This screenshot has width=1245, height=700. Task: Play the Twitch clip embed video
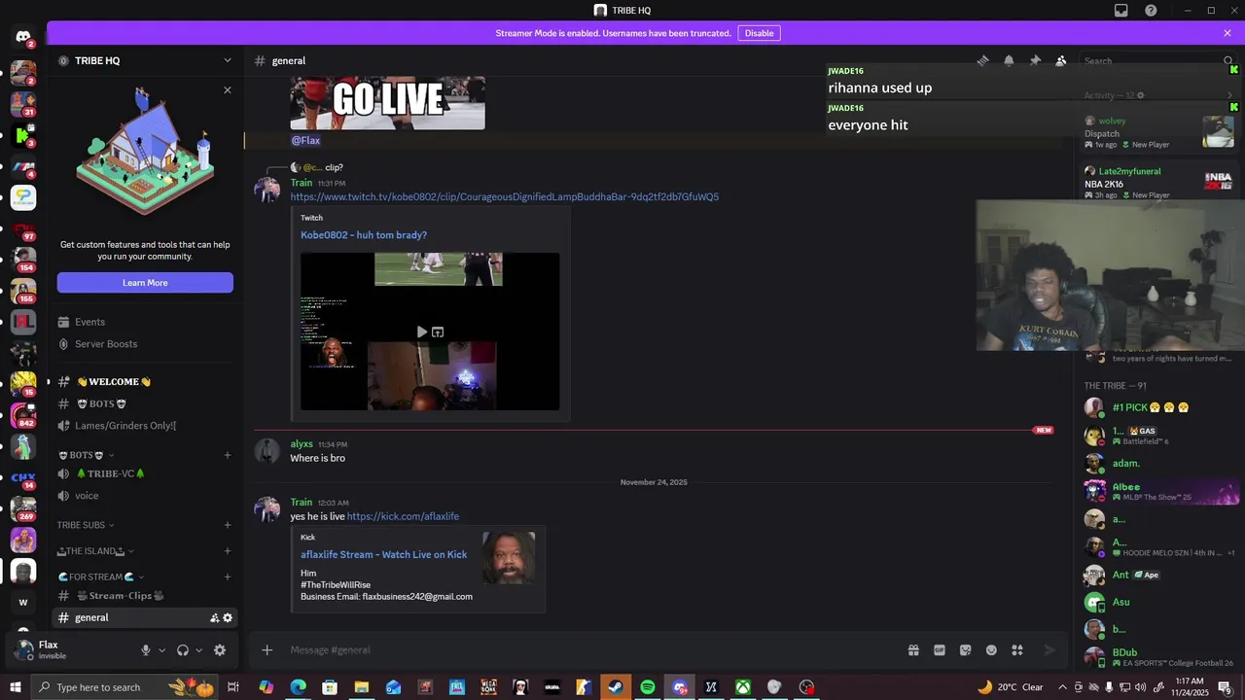[421, 332]
